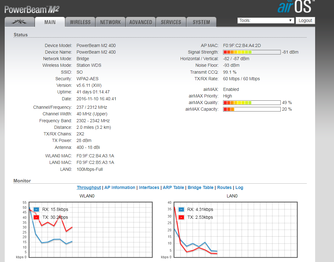334x262 pixels.
Task: Click the airMAX Capacity bar
Action: [252, 109]
